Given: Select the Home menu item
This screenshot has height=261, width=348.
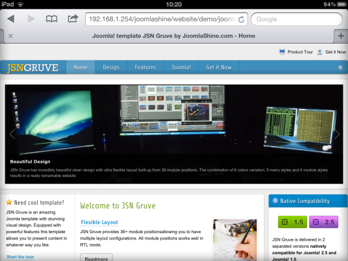Looking at the screenshot, I should pos(81,67).
